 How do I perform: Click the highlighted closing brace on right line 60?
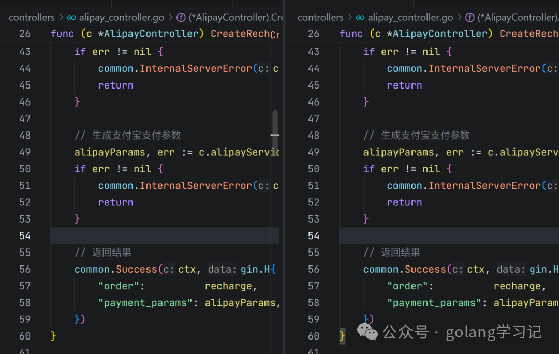(x=342, y=336)
